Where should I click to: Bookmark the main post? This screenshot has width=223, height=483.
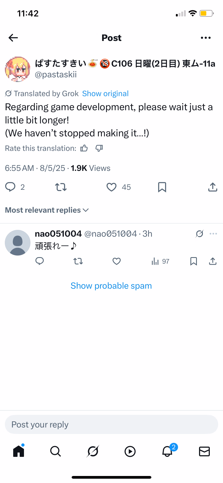point(162,187)
